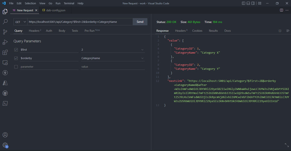Toggle Primary Side Bar layout icon

click(244, 3)
